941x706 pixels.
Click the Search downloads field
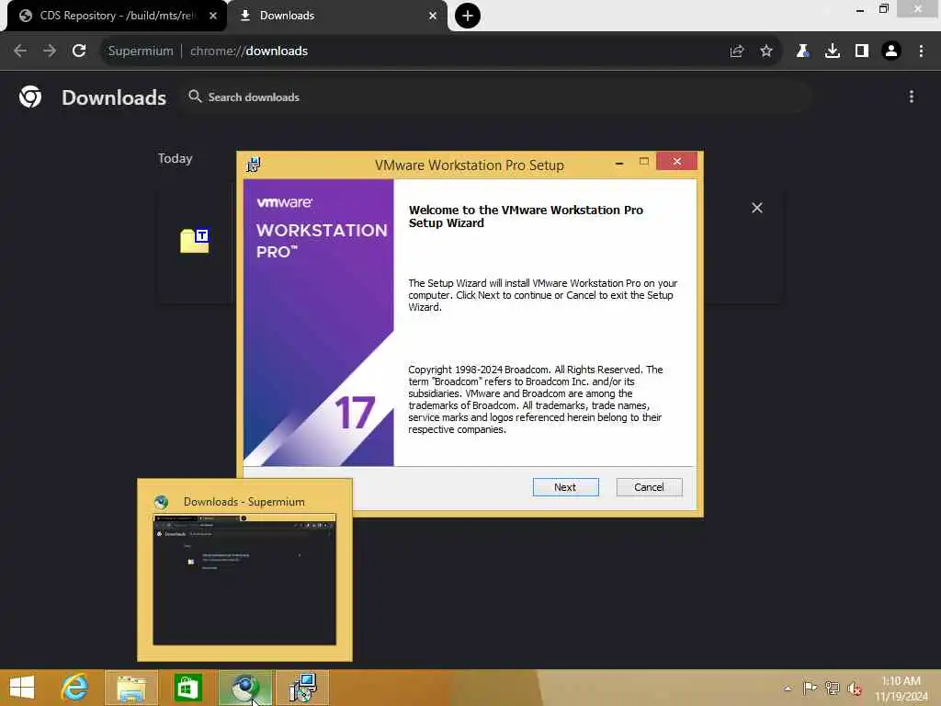495,97
